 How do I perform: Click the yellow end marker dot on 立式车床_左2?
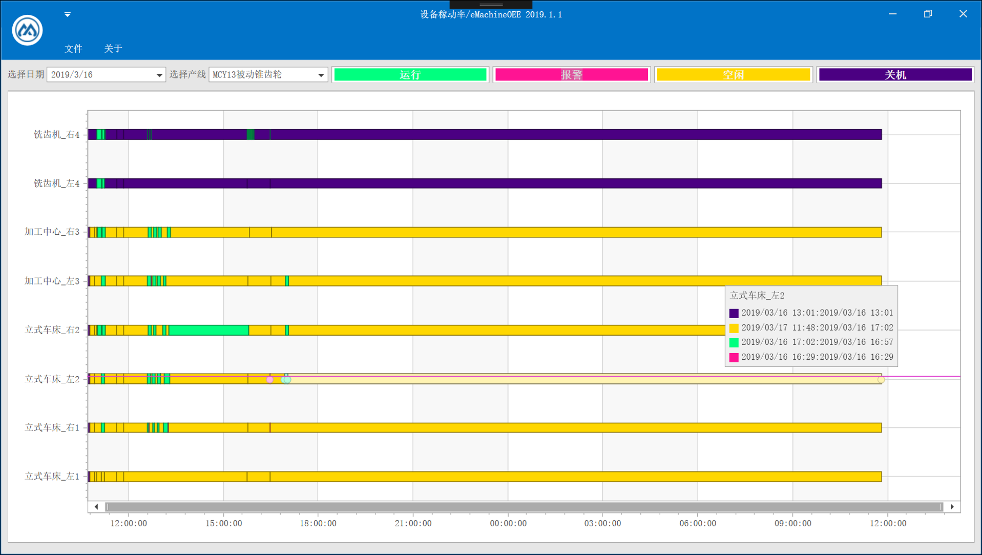[x=881, y=380]
